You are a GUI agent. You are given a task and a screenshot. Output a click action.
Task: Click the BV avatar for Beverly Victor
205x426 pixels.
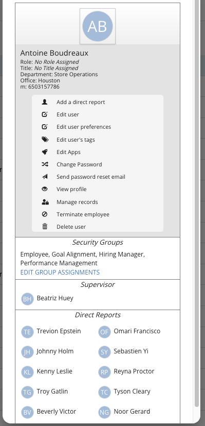[27, 412]
